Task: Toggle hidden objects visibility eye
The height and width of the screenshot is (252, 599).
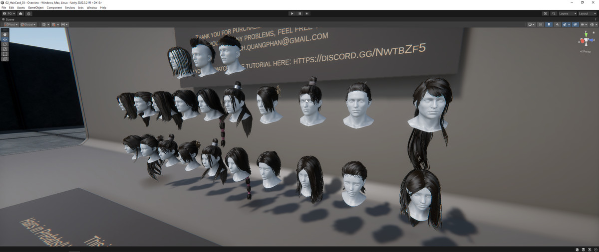Action: [575, 24]
